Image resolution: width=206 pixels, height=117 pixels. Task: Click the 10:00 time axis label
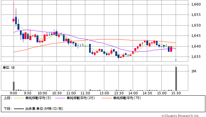coord(42,93)
